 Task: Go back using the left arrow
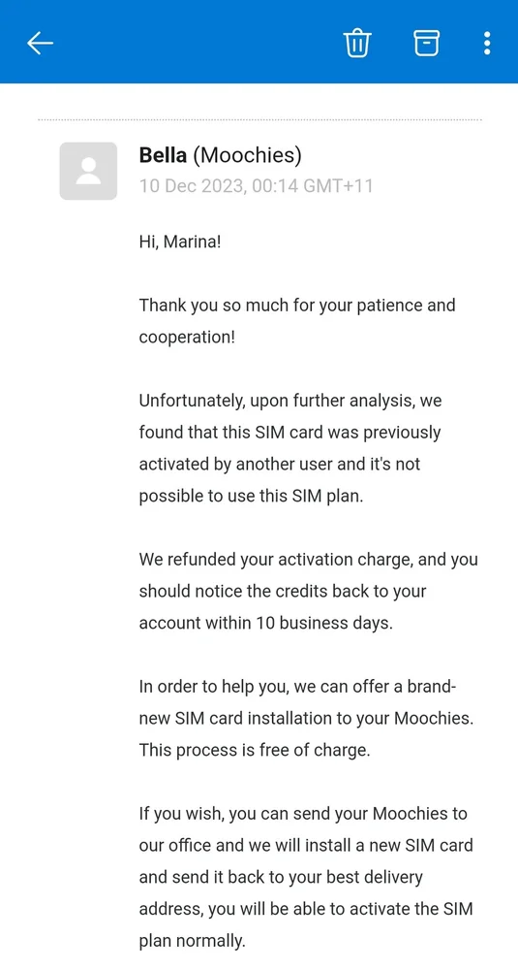pos(40,44)
